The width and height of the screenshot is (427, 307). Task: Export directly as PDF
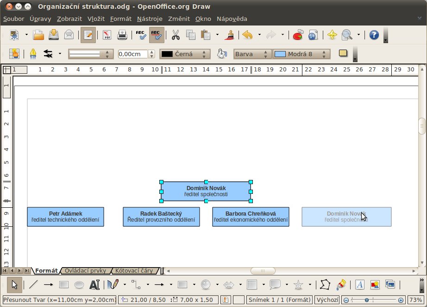pyautogui.click(x=107, y=35)
